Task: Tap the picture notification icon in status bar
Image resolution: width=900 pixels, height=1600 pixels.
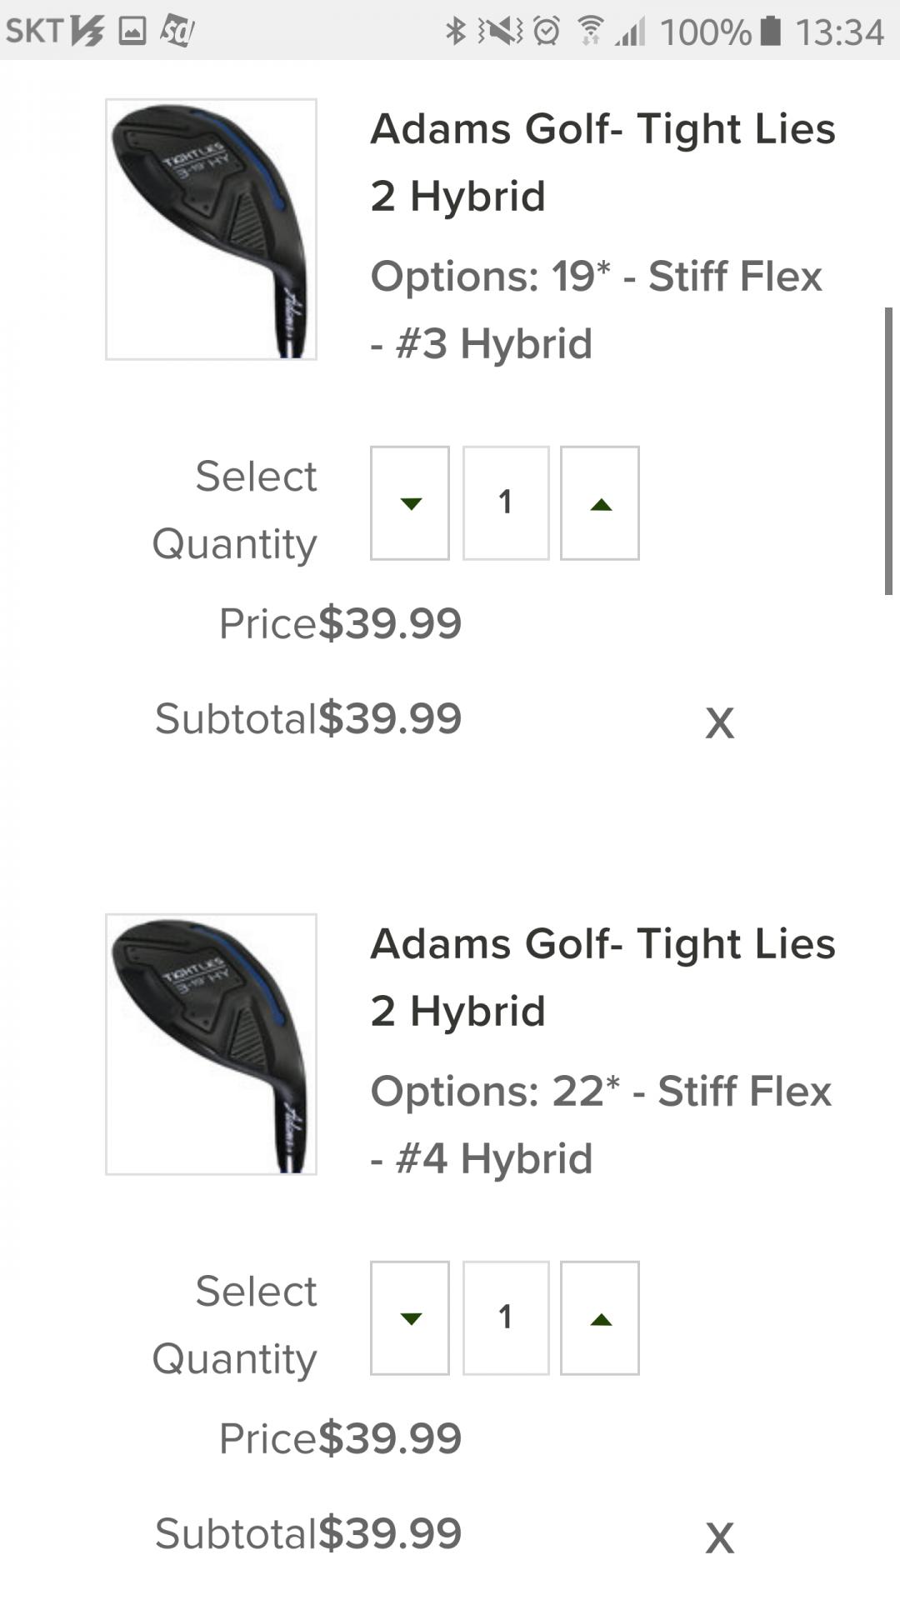Action: click(132, 32)
